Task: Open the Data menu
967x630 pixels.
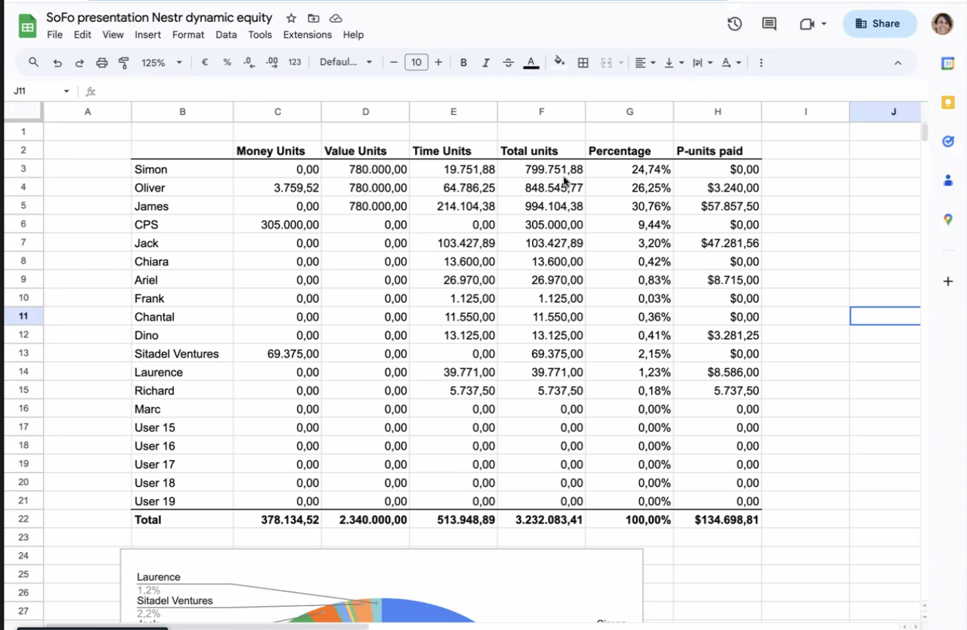Action: pos(226,35)
